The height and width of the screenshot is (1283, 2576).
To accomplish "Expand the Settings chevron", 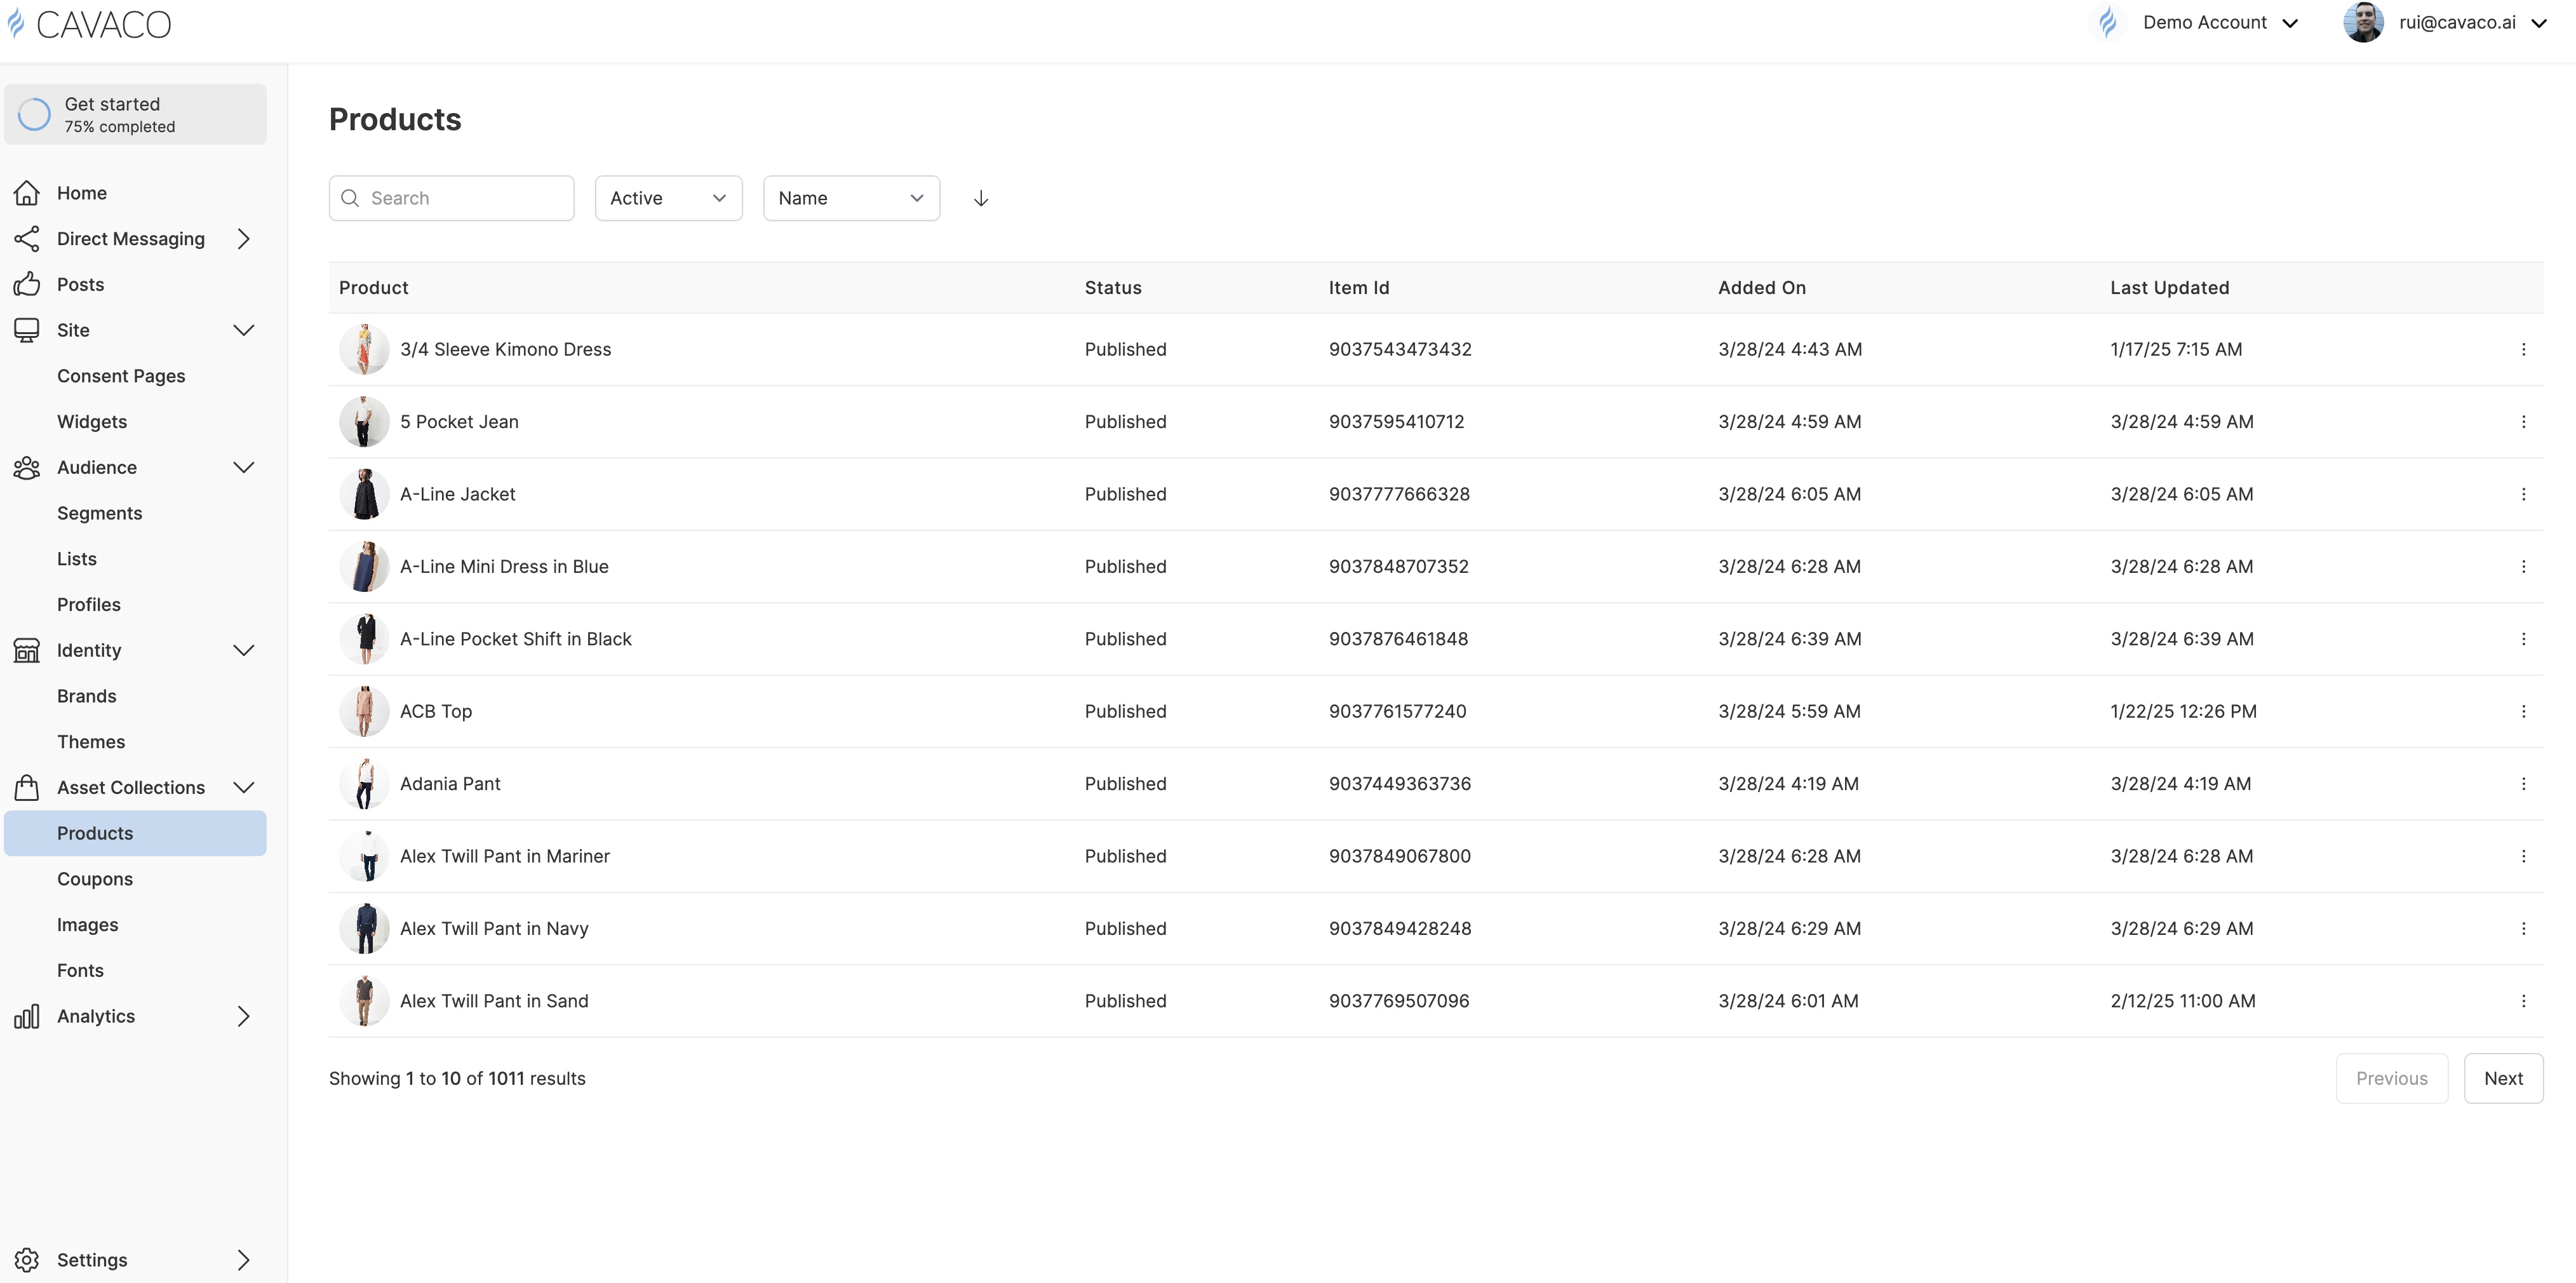I will [x=244, y=1260].
